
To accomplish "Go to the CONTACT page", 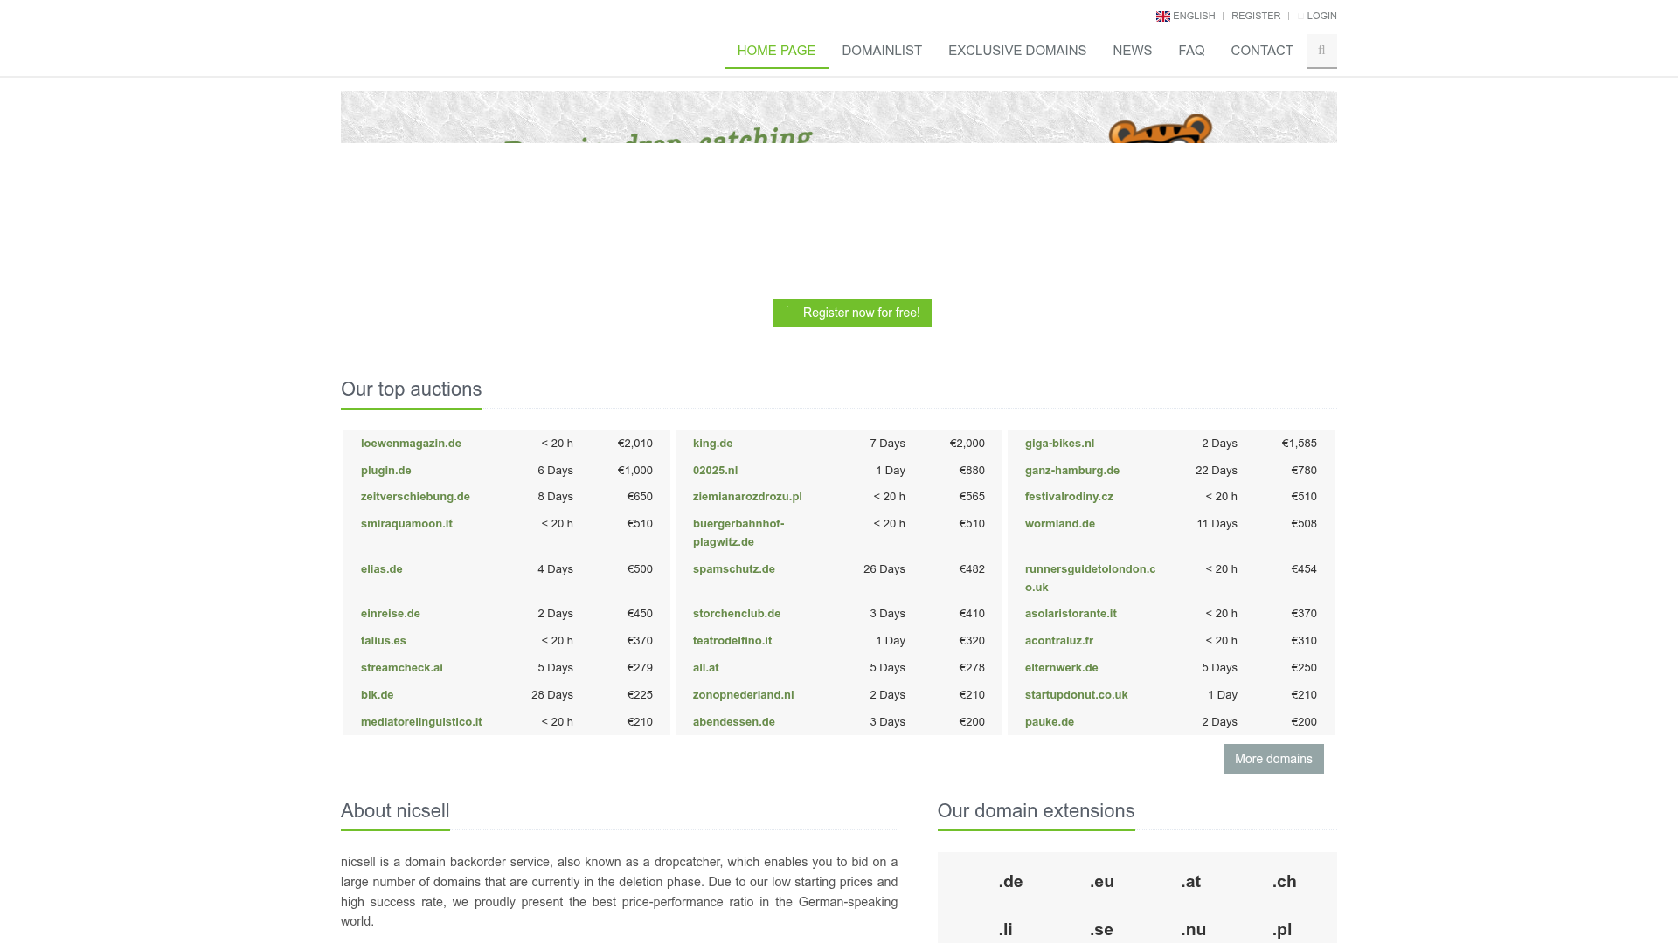I will pyautogui.click(x=1262, y=51).
